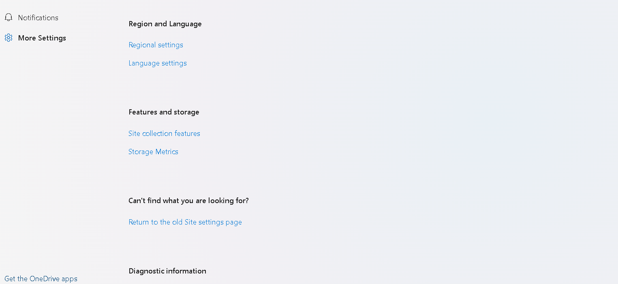This screenshot has width=618, height=284.
Task: Select Storage Metrics under Features and storage
Action: [153, 152]
